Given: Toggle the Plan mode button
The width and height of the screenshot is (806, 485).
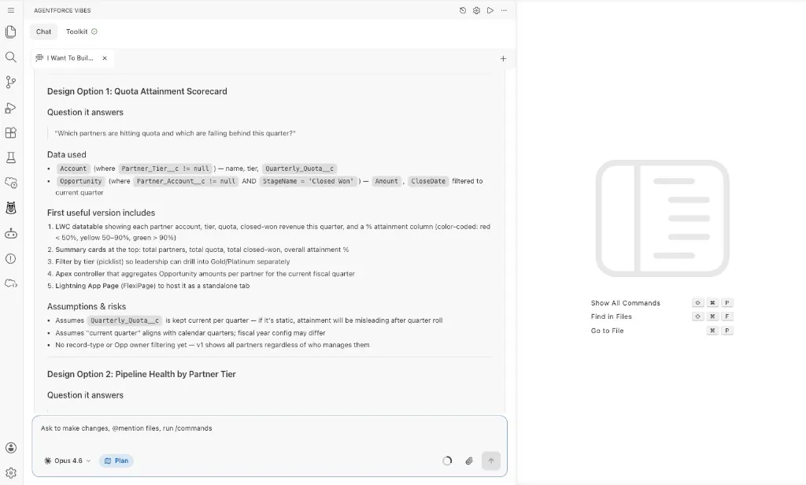Looking at the screenshot, I should click(116, 461).
